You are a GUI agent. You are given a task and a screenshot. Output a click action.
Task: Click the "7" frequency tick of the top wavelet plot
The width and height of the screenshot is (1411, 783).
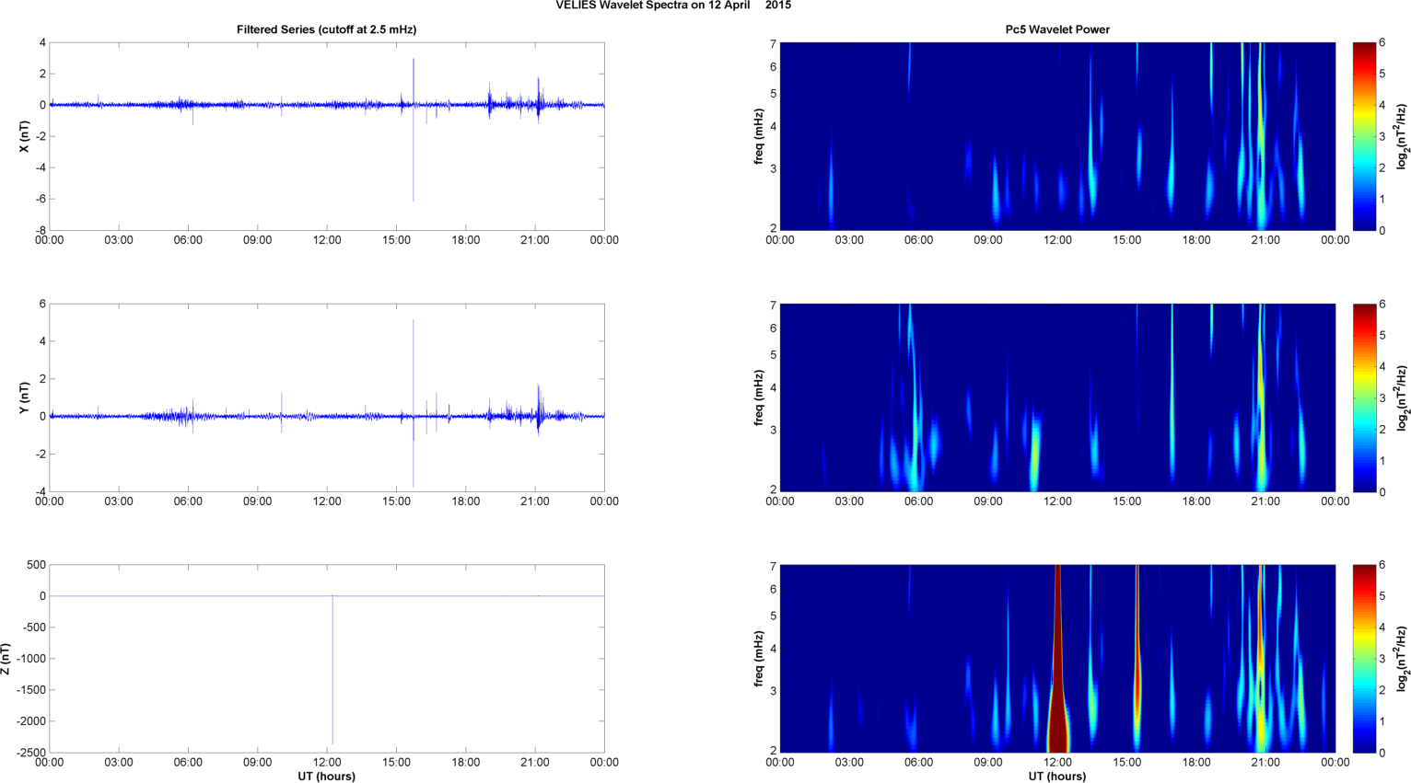coord(774,43)
